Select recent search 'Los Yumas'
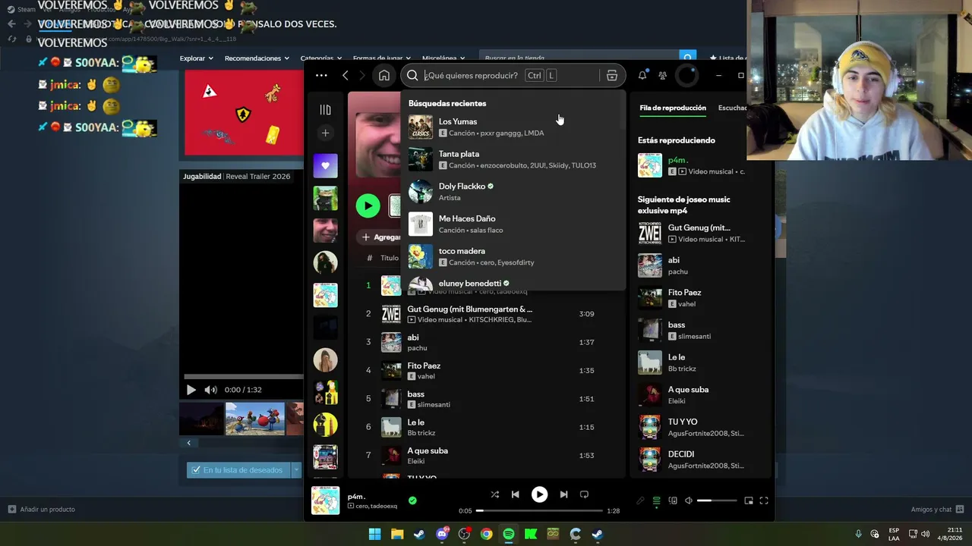 (x=513, y=127)
